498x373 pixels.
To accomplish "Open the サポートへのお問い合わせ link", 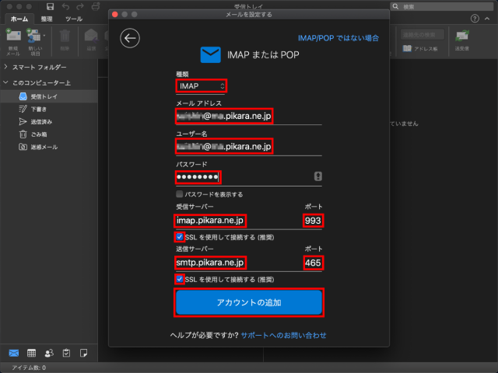I will pyautogui.click(x=283, y=335).
